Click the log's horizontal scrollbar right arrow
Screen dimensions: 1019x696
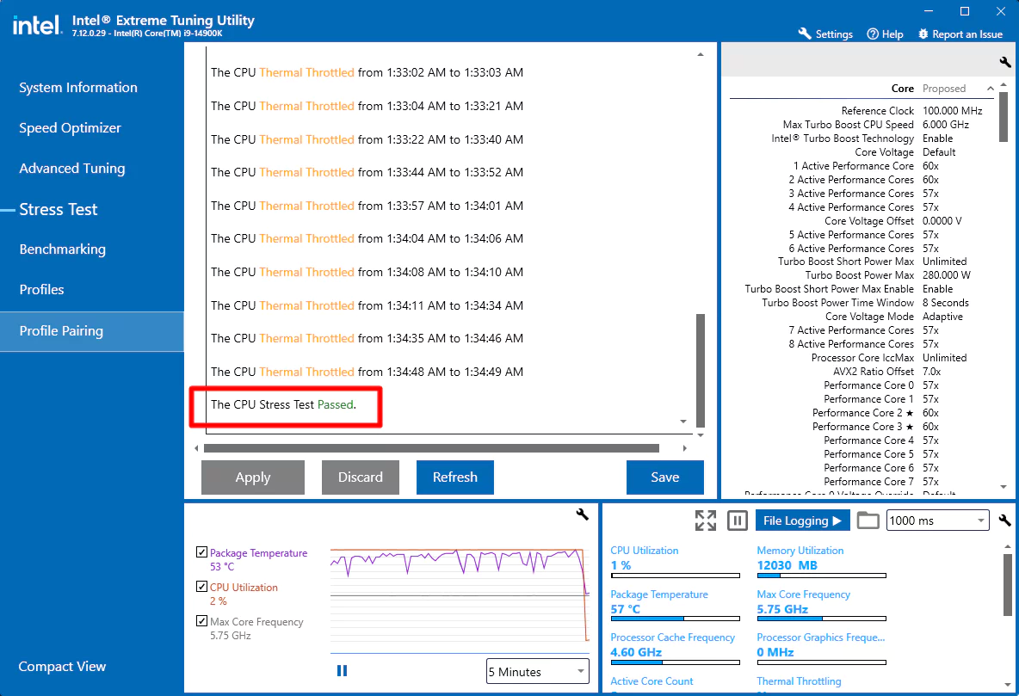coord(684,447)
